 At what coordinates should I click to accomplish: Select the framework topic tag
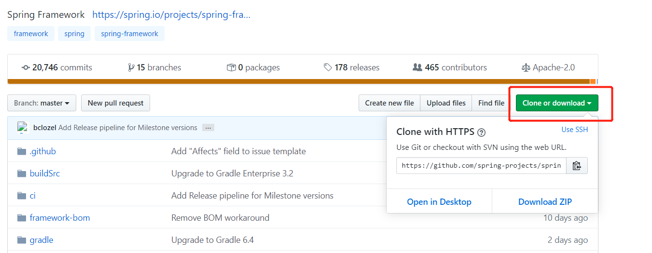pyautogui.click(x=31, y=34)
